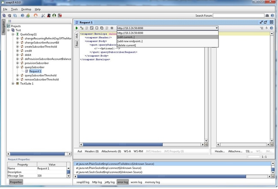Select the debit operation in tree
The width and height of the screenshot is (278, 189).
28,55
